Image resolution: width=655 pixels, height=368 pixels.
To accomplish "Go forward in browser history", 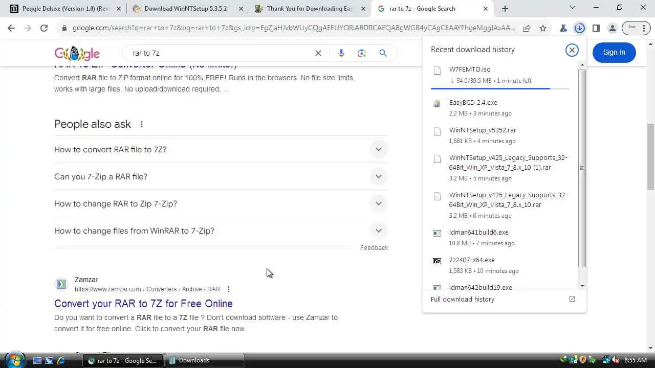I will (x=28, y=29).
